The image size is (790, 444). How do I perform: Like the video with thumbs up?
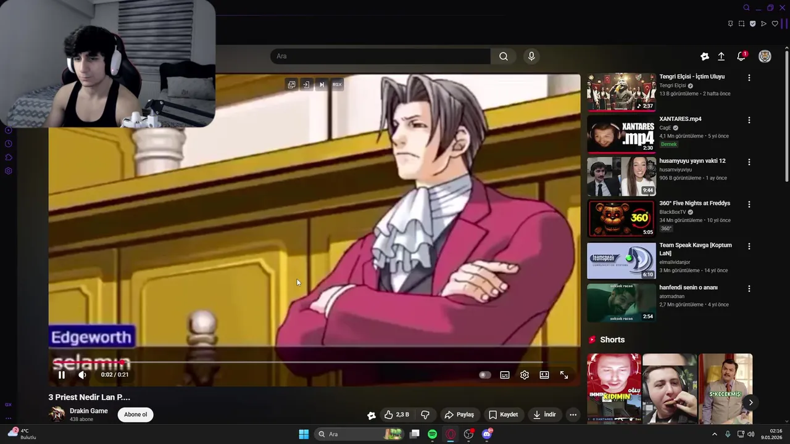coord(396,414)
